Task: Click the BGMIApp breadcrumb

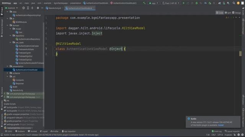Action: [x=7, y=3]
